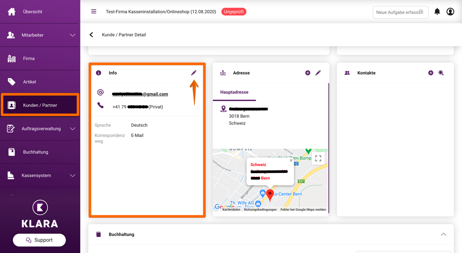Collapse the Buchhaltung section
This screenshot has height=253, width=462.
443,234
